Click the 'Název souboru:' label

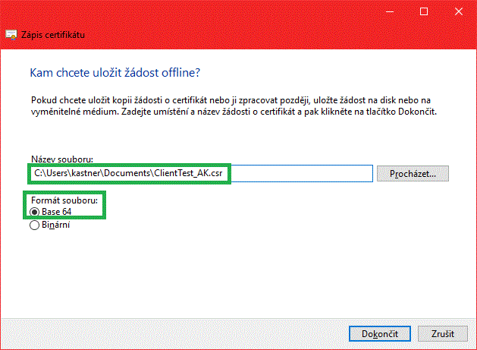(x=61, y=159)
